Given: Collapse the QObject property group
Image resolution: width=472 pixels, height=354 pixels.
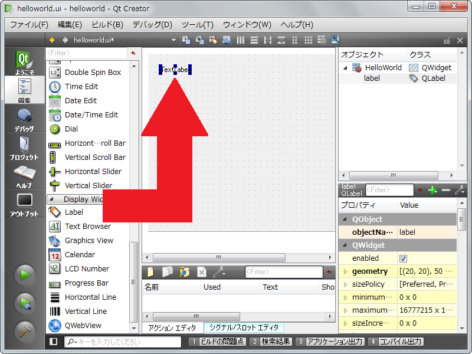Looking at the screenshot, I should [x=345, y=219].
